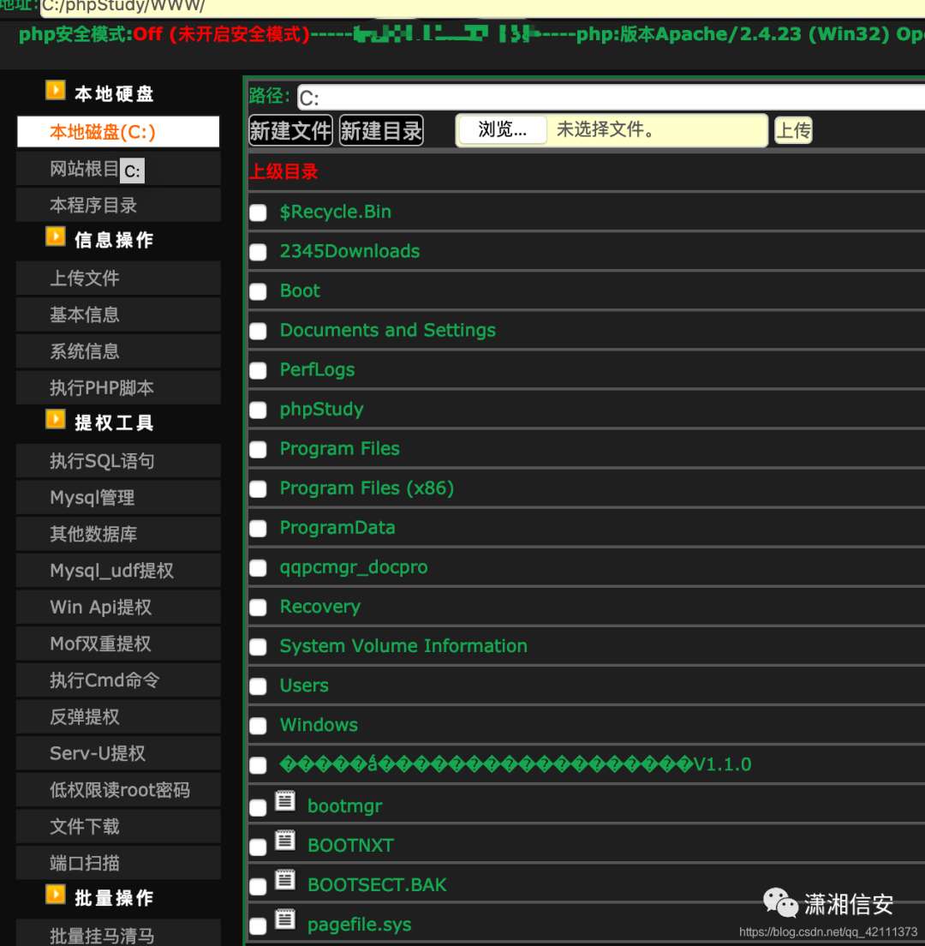Tick the phpStudy checkbox
925x946 pixels.
click(x=258, y=410)
